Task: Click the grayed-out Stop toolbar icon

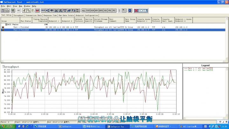Action: coord(18,11)
